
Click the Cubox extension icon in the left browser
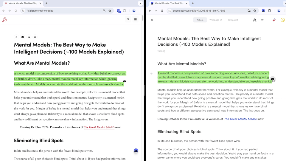click(x=119, y=11)
